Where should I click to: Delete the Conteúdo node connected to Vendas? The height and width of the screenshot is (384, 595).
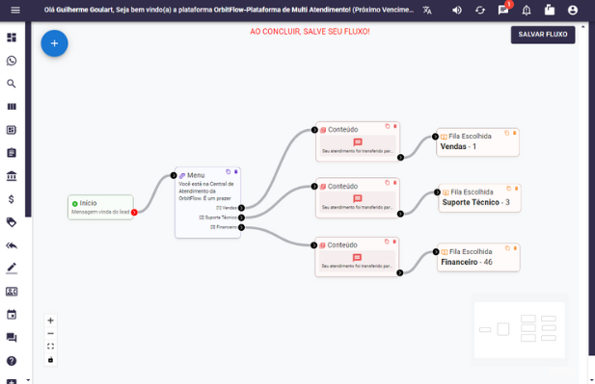pyautogui.click(x=395, y=126)
